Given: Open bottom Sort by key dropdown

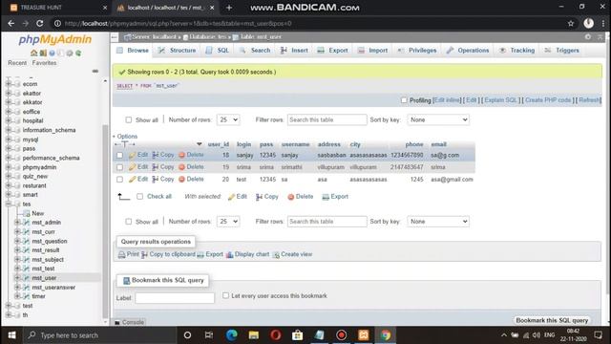Looking at the screenshot, I should tap(438, 222).
